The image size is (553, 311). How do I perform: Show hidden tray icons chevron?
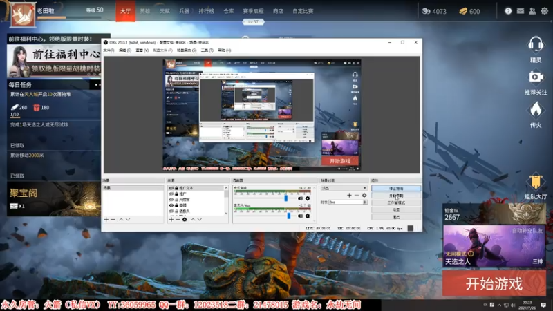499,305
